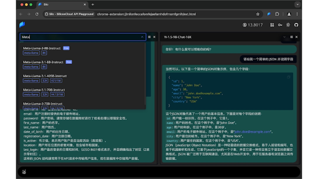Click the "city": "New York" line in code block
Screen dimensions: 318x179
pyautogui.click(x=187, y=97)
